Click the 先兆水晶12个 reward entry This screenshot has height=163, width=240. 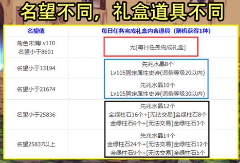[158, 106]
